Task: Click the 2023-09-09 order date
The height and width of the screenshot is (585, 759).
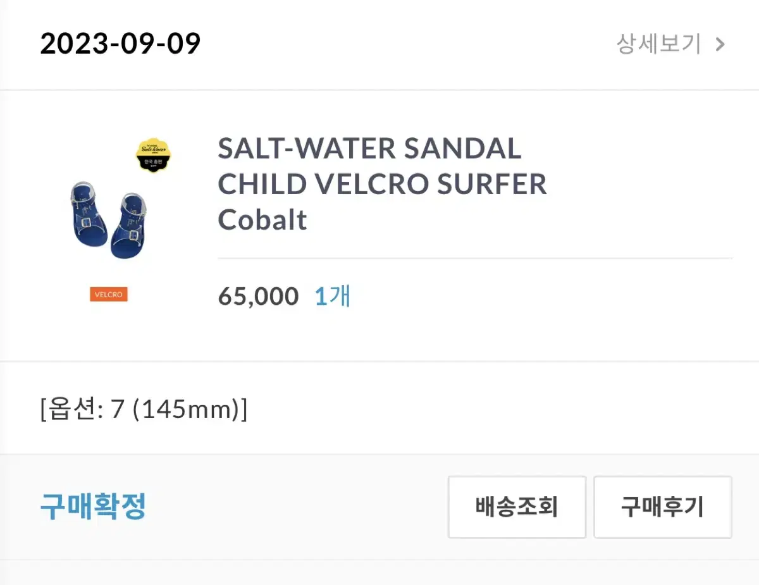Action: pyautogui.click(x=120, y=44)
